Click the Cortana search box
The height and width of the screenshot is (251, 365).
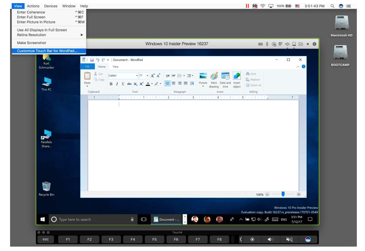[93, 219]
